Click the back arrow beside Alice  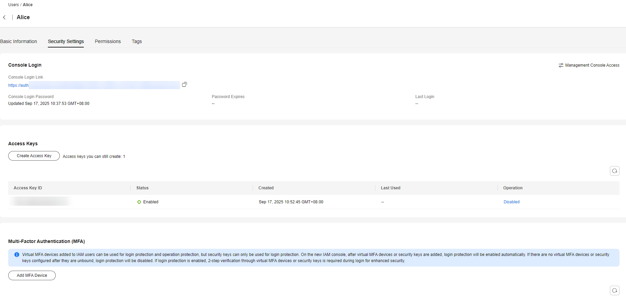pos(4,17)
